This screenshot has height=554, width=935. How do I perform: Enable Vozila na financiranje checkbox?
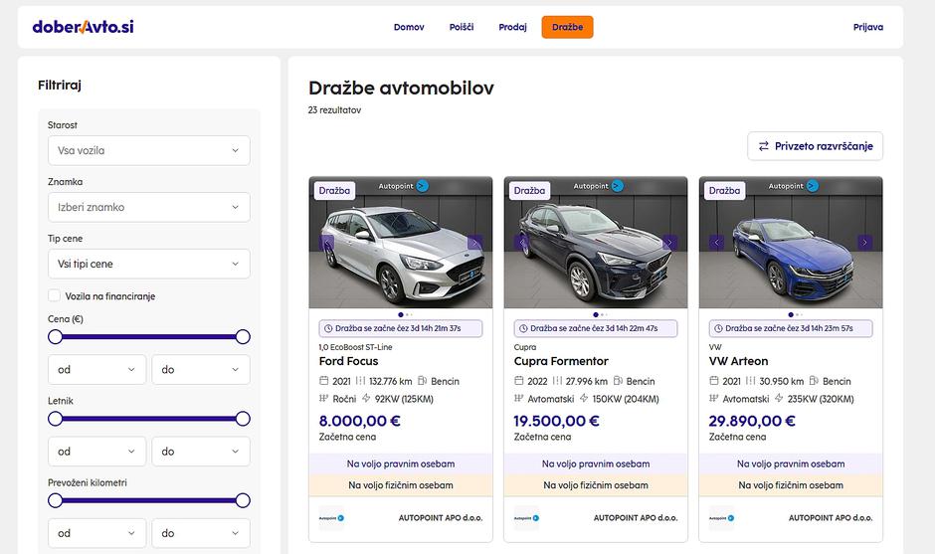pyautogui.click(x=55, y=295)
